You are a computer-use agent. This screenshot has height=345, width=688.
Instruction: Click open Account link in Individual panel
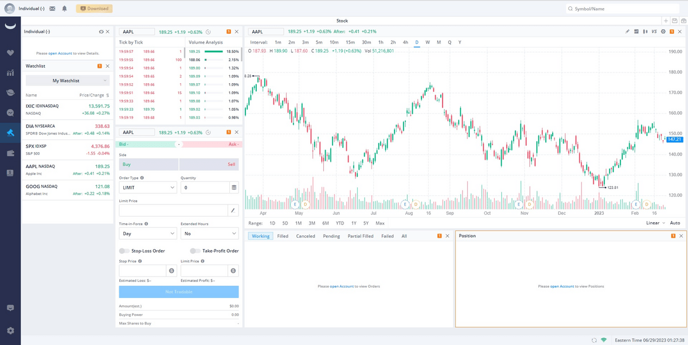click(x=60, y=53)
